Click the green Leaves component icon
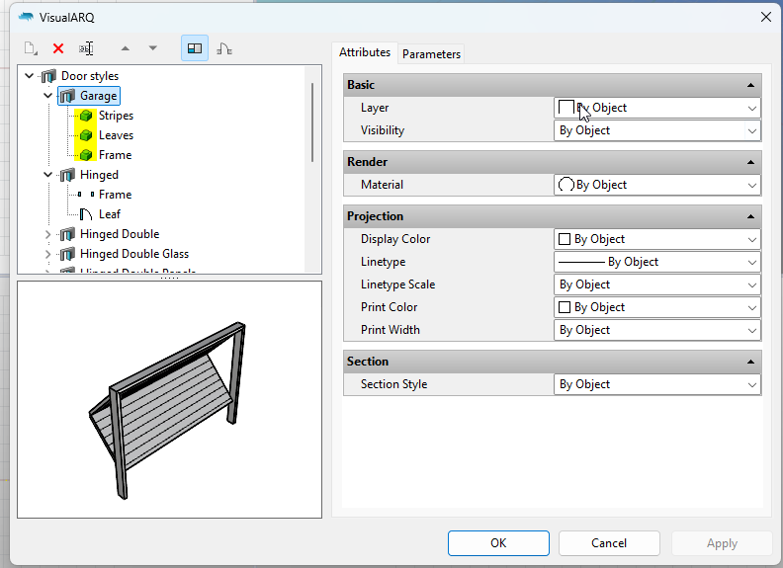This screenshot has height=568, width=783. tap(86, 135)
